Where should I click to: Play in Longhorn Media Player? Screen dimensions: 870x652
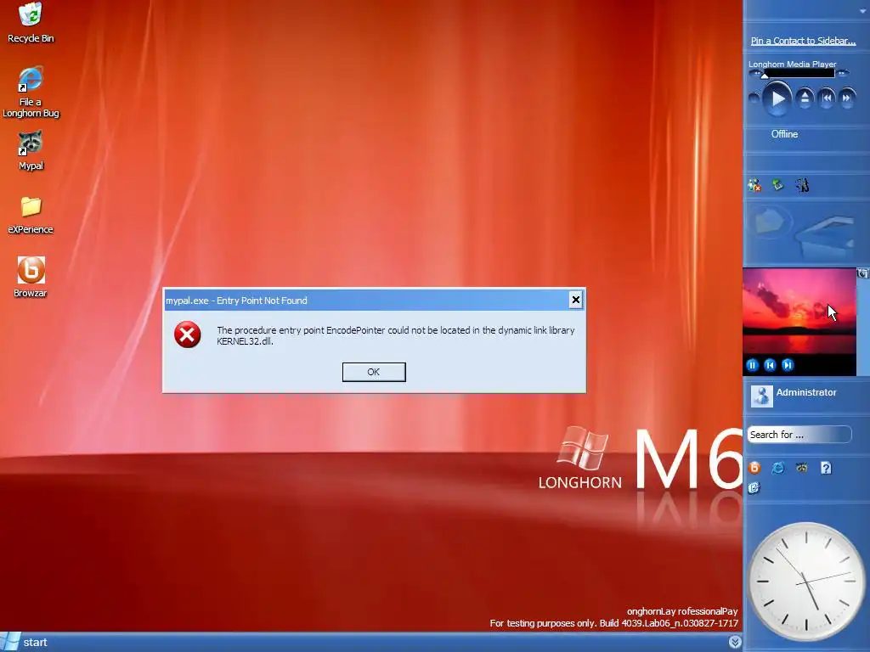coord(777,98)
